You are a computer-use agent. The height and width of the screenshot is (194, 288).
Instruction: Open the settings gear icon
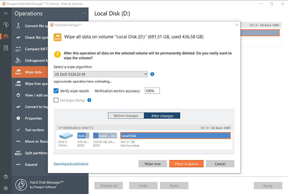coord(6,188)
